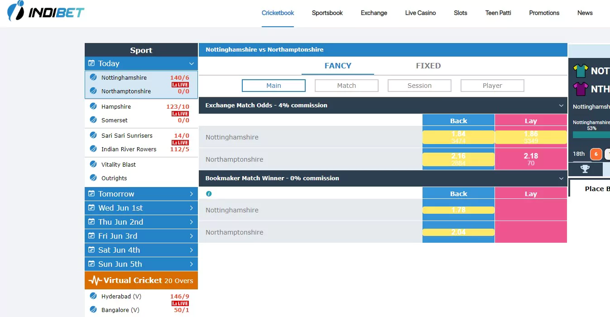This screenshot has width=610, height=317.
Task: Click the Nottinghamshire vs Northamptonshire match title bar
Action: click(383, 50)
